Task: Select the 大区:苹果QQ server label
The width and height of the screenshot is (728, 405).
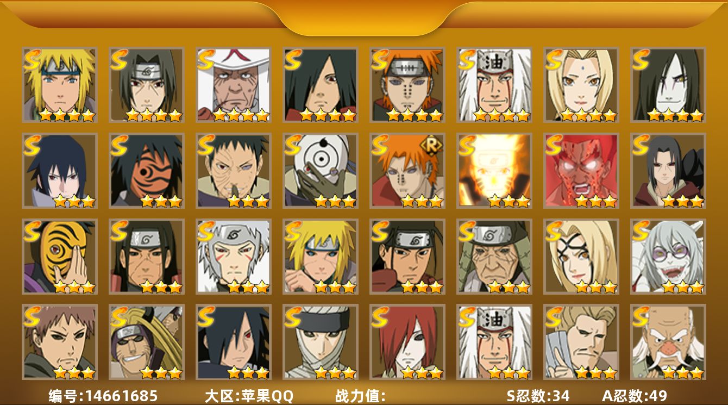Action: point(249,396)
